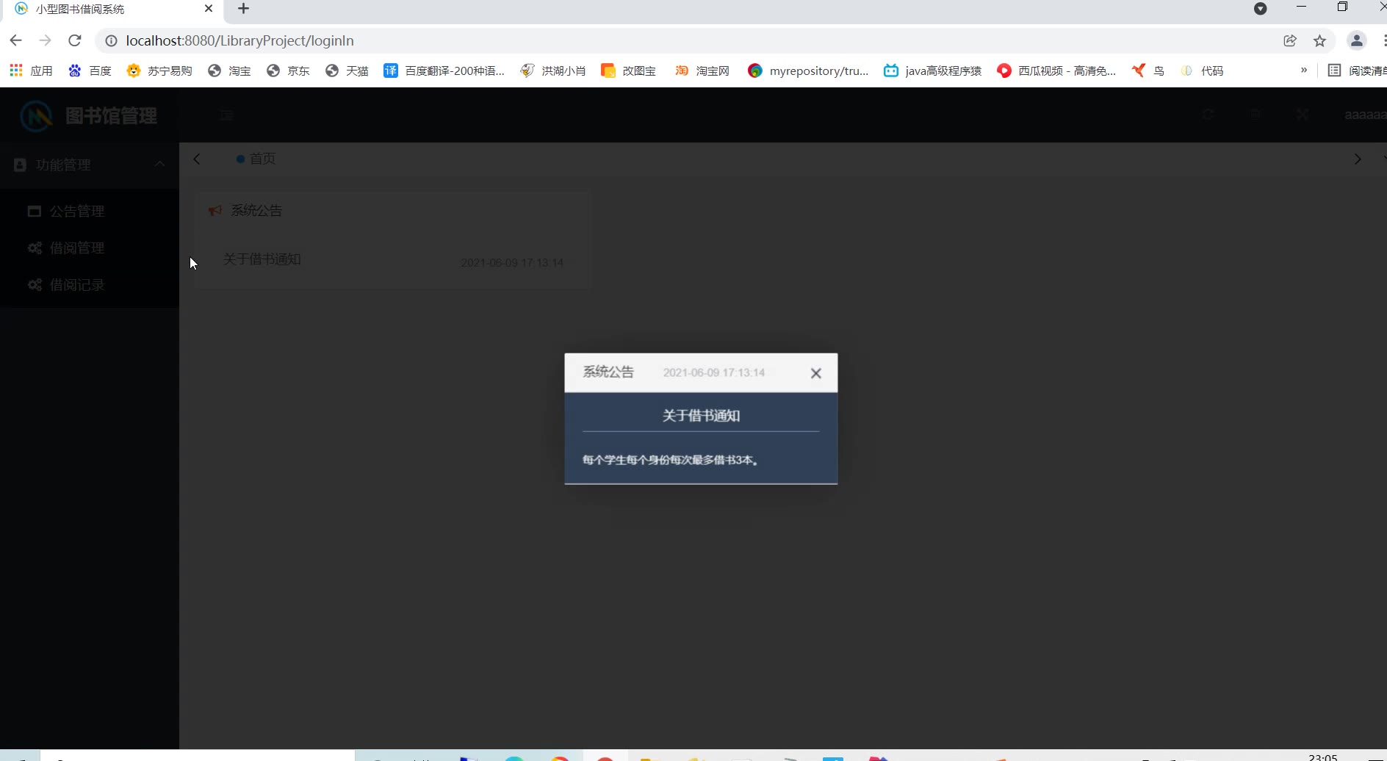Image resolution: width=1387 pixels, height=761 pixels.
Task: Go back to the previous page
Action: [16, 40]
